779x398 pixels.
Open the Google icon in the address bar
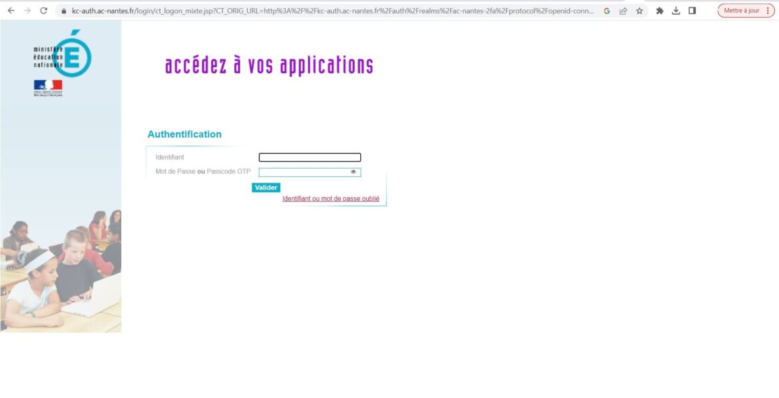click(x=607, y=11)
